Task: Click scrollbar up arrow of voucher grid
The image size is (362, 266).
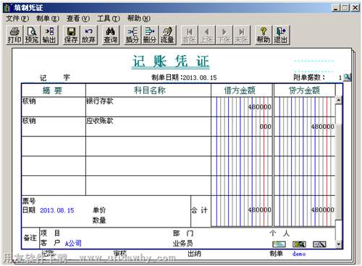Action: [x=339, y=100]
